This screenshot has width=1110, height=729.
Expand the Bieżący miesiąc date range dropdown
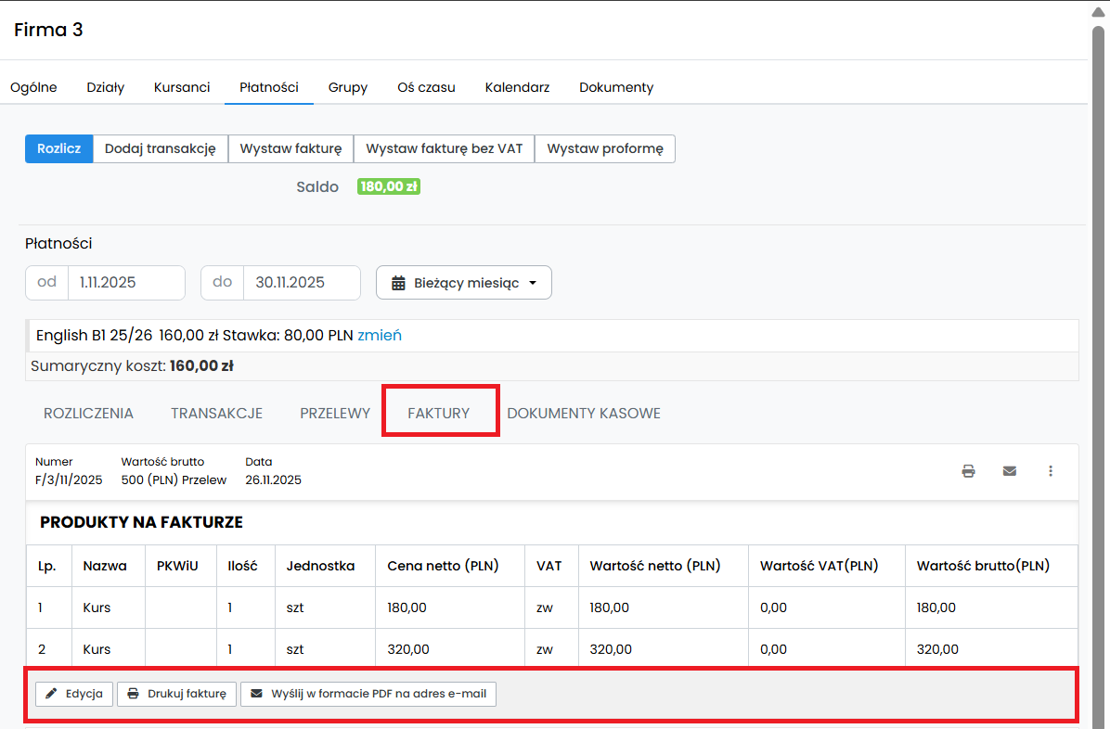463,283
